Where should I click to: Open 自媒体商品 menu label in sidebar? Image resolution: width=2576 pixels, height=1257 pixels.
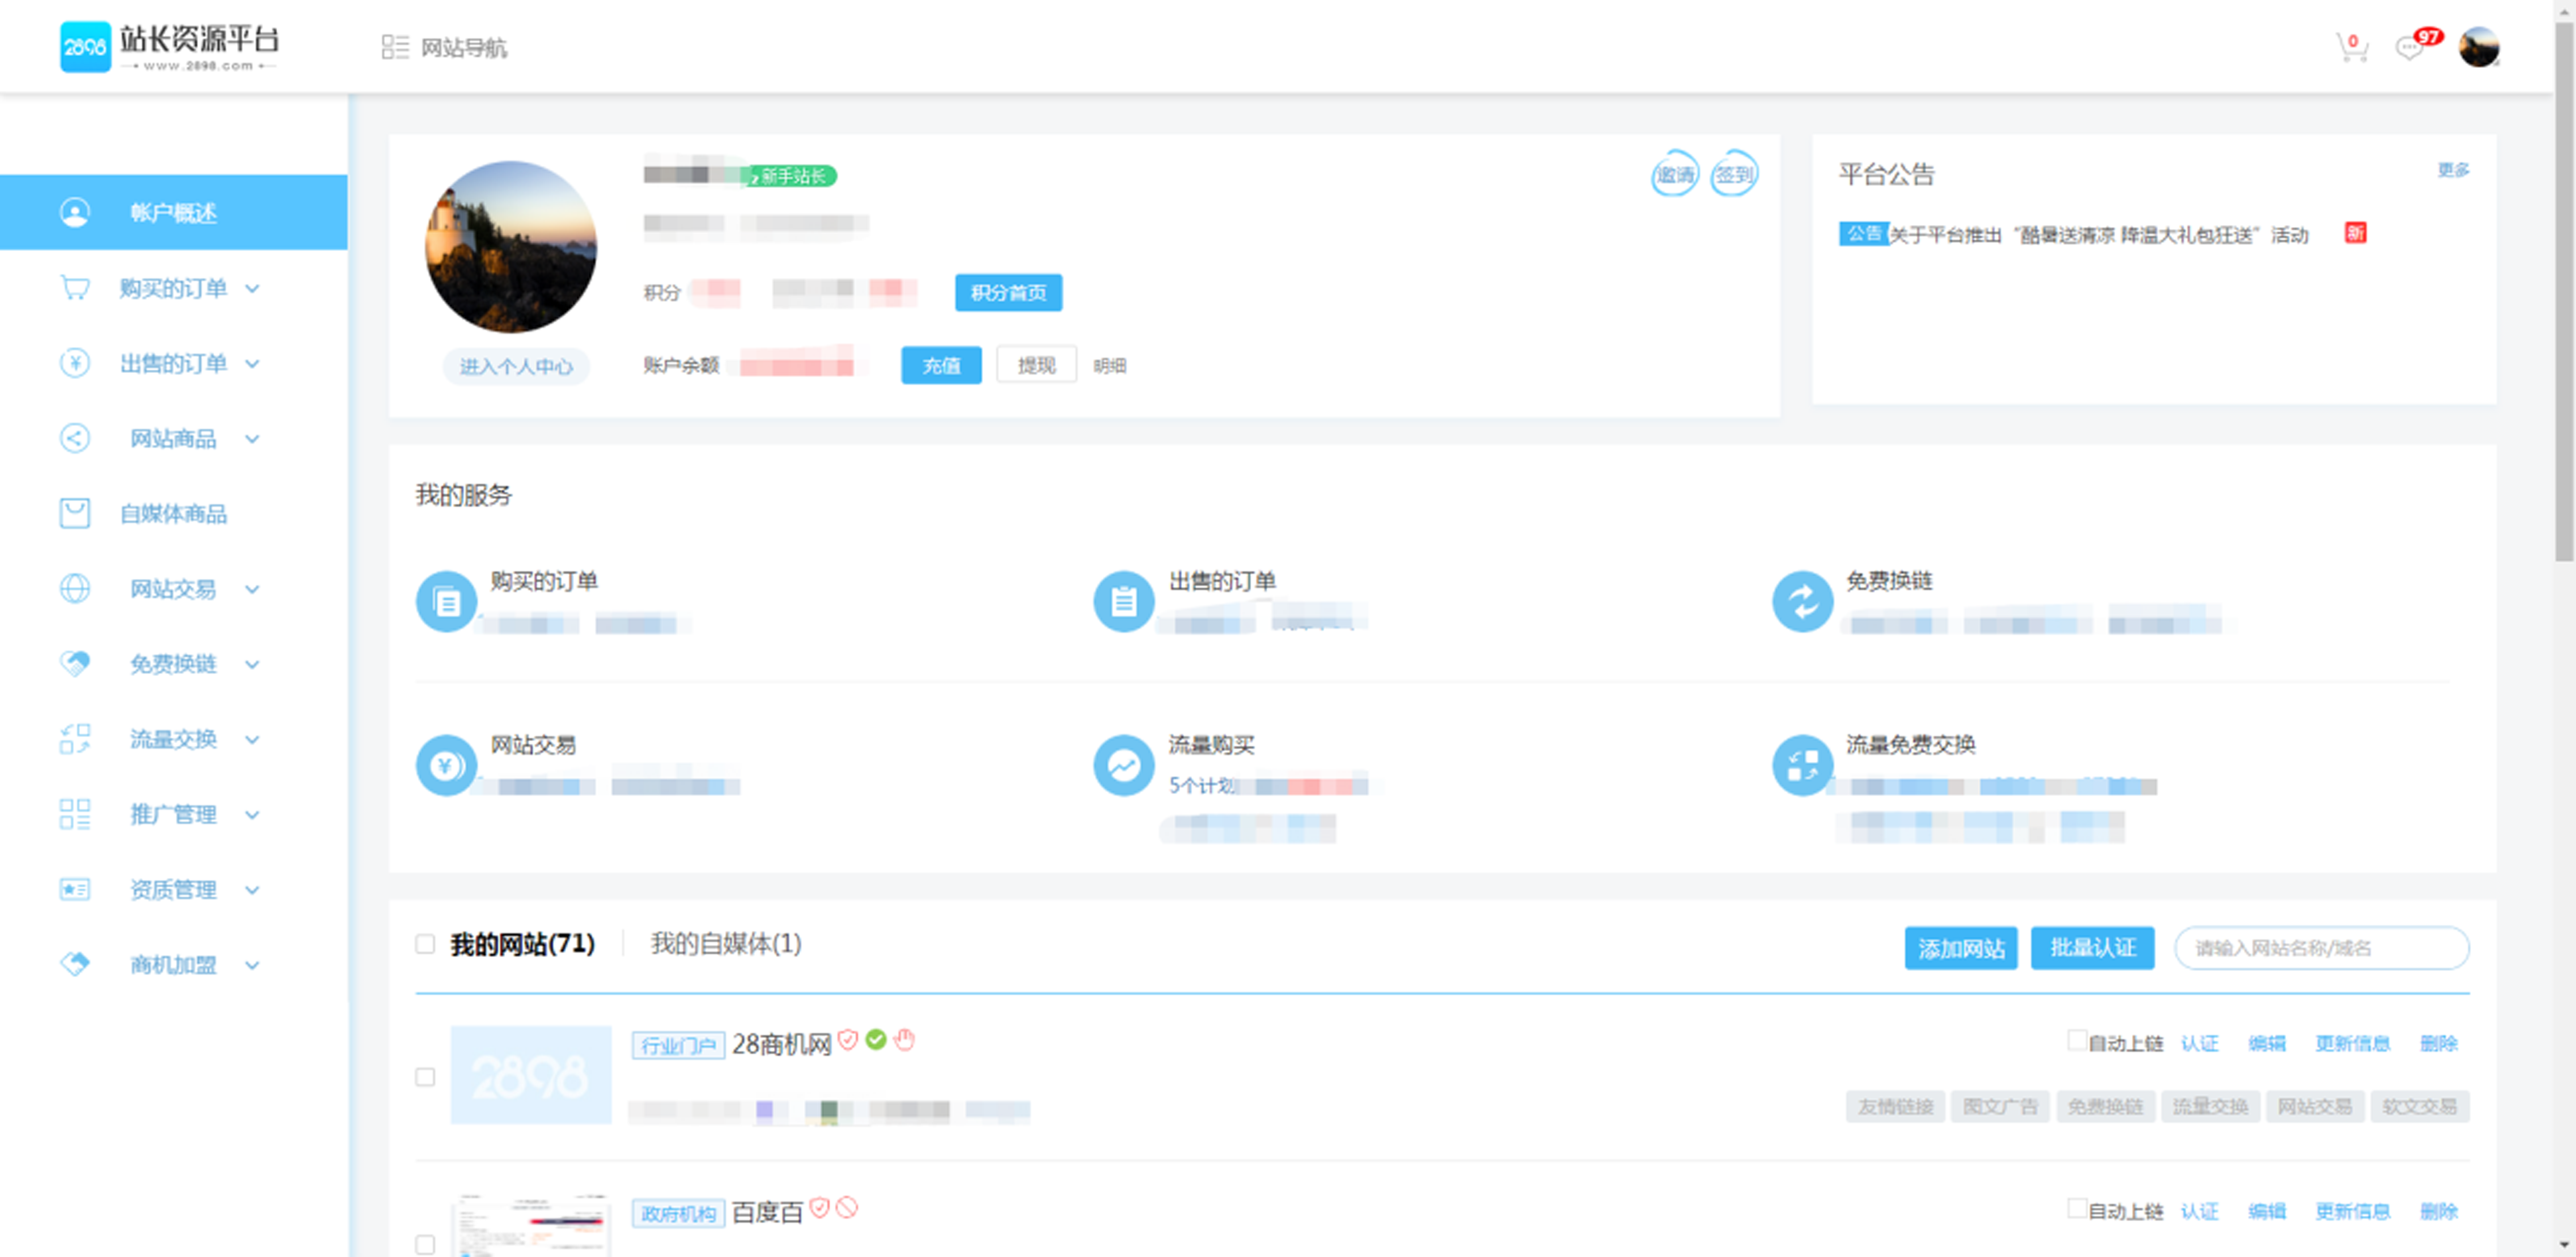173,514
